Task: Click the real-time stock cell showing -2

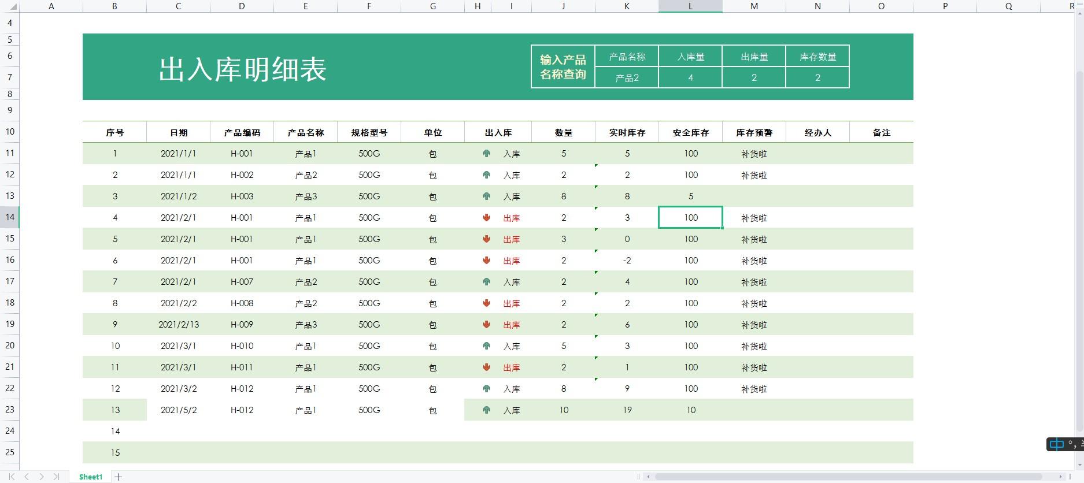Action: coord(627,261)
